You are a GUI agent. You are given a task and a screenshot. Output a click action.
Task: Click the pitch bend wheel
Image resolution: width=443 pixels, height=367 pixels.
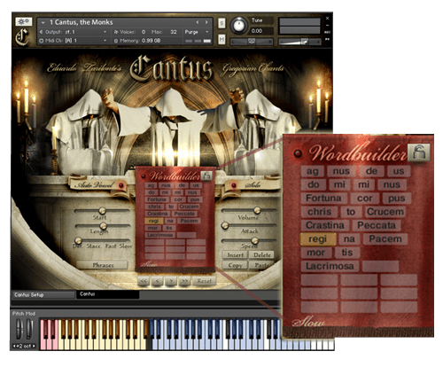click(x=19, y=329)
